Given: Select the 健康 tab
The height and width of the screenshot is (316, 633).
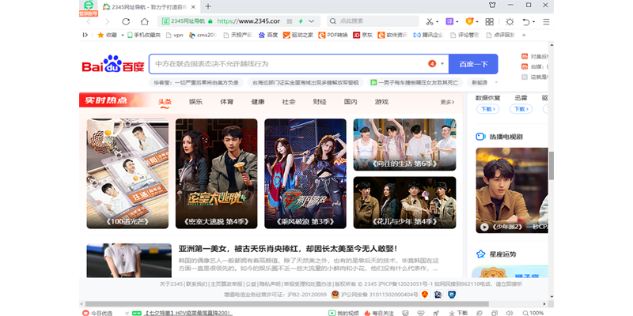Looking at the screenshot, I should (x=258, y=102).
